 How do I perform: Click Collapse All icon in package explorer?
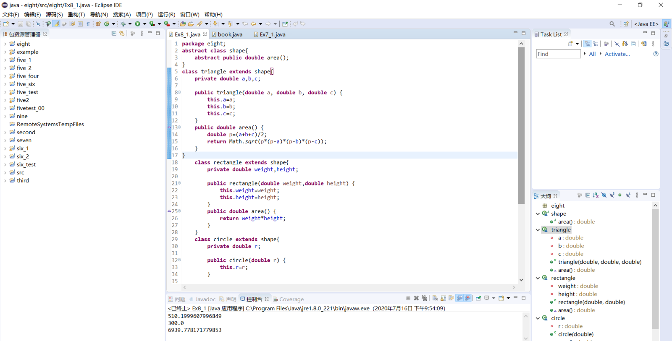[114, 34]
